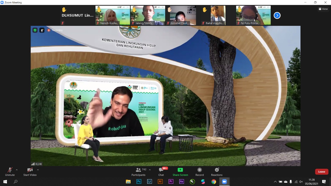
Task: Start recording with the Record button
Action: 199,172
